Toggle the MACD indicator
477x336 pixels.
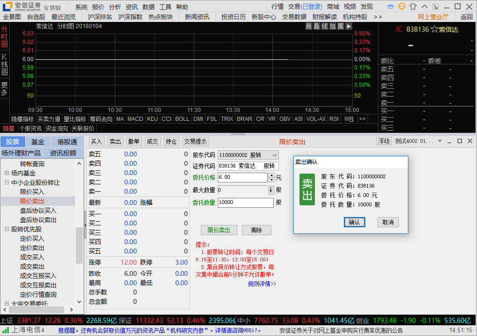(135, 119)
